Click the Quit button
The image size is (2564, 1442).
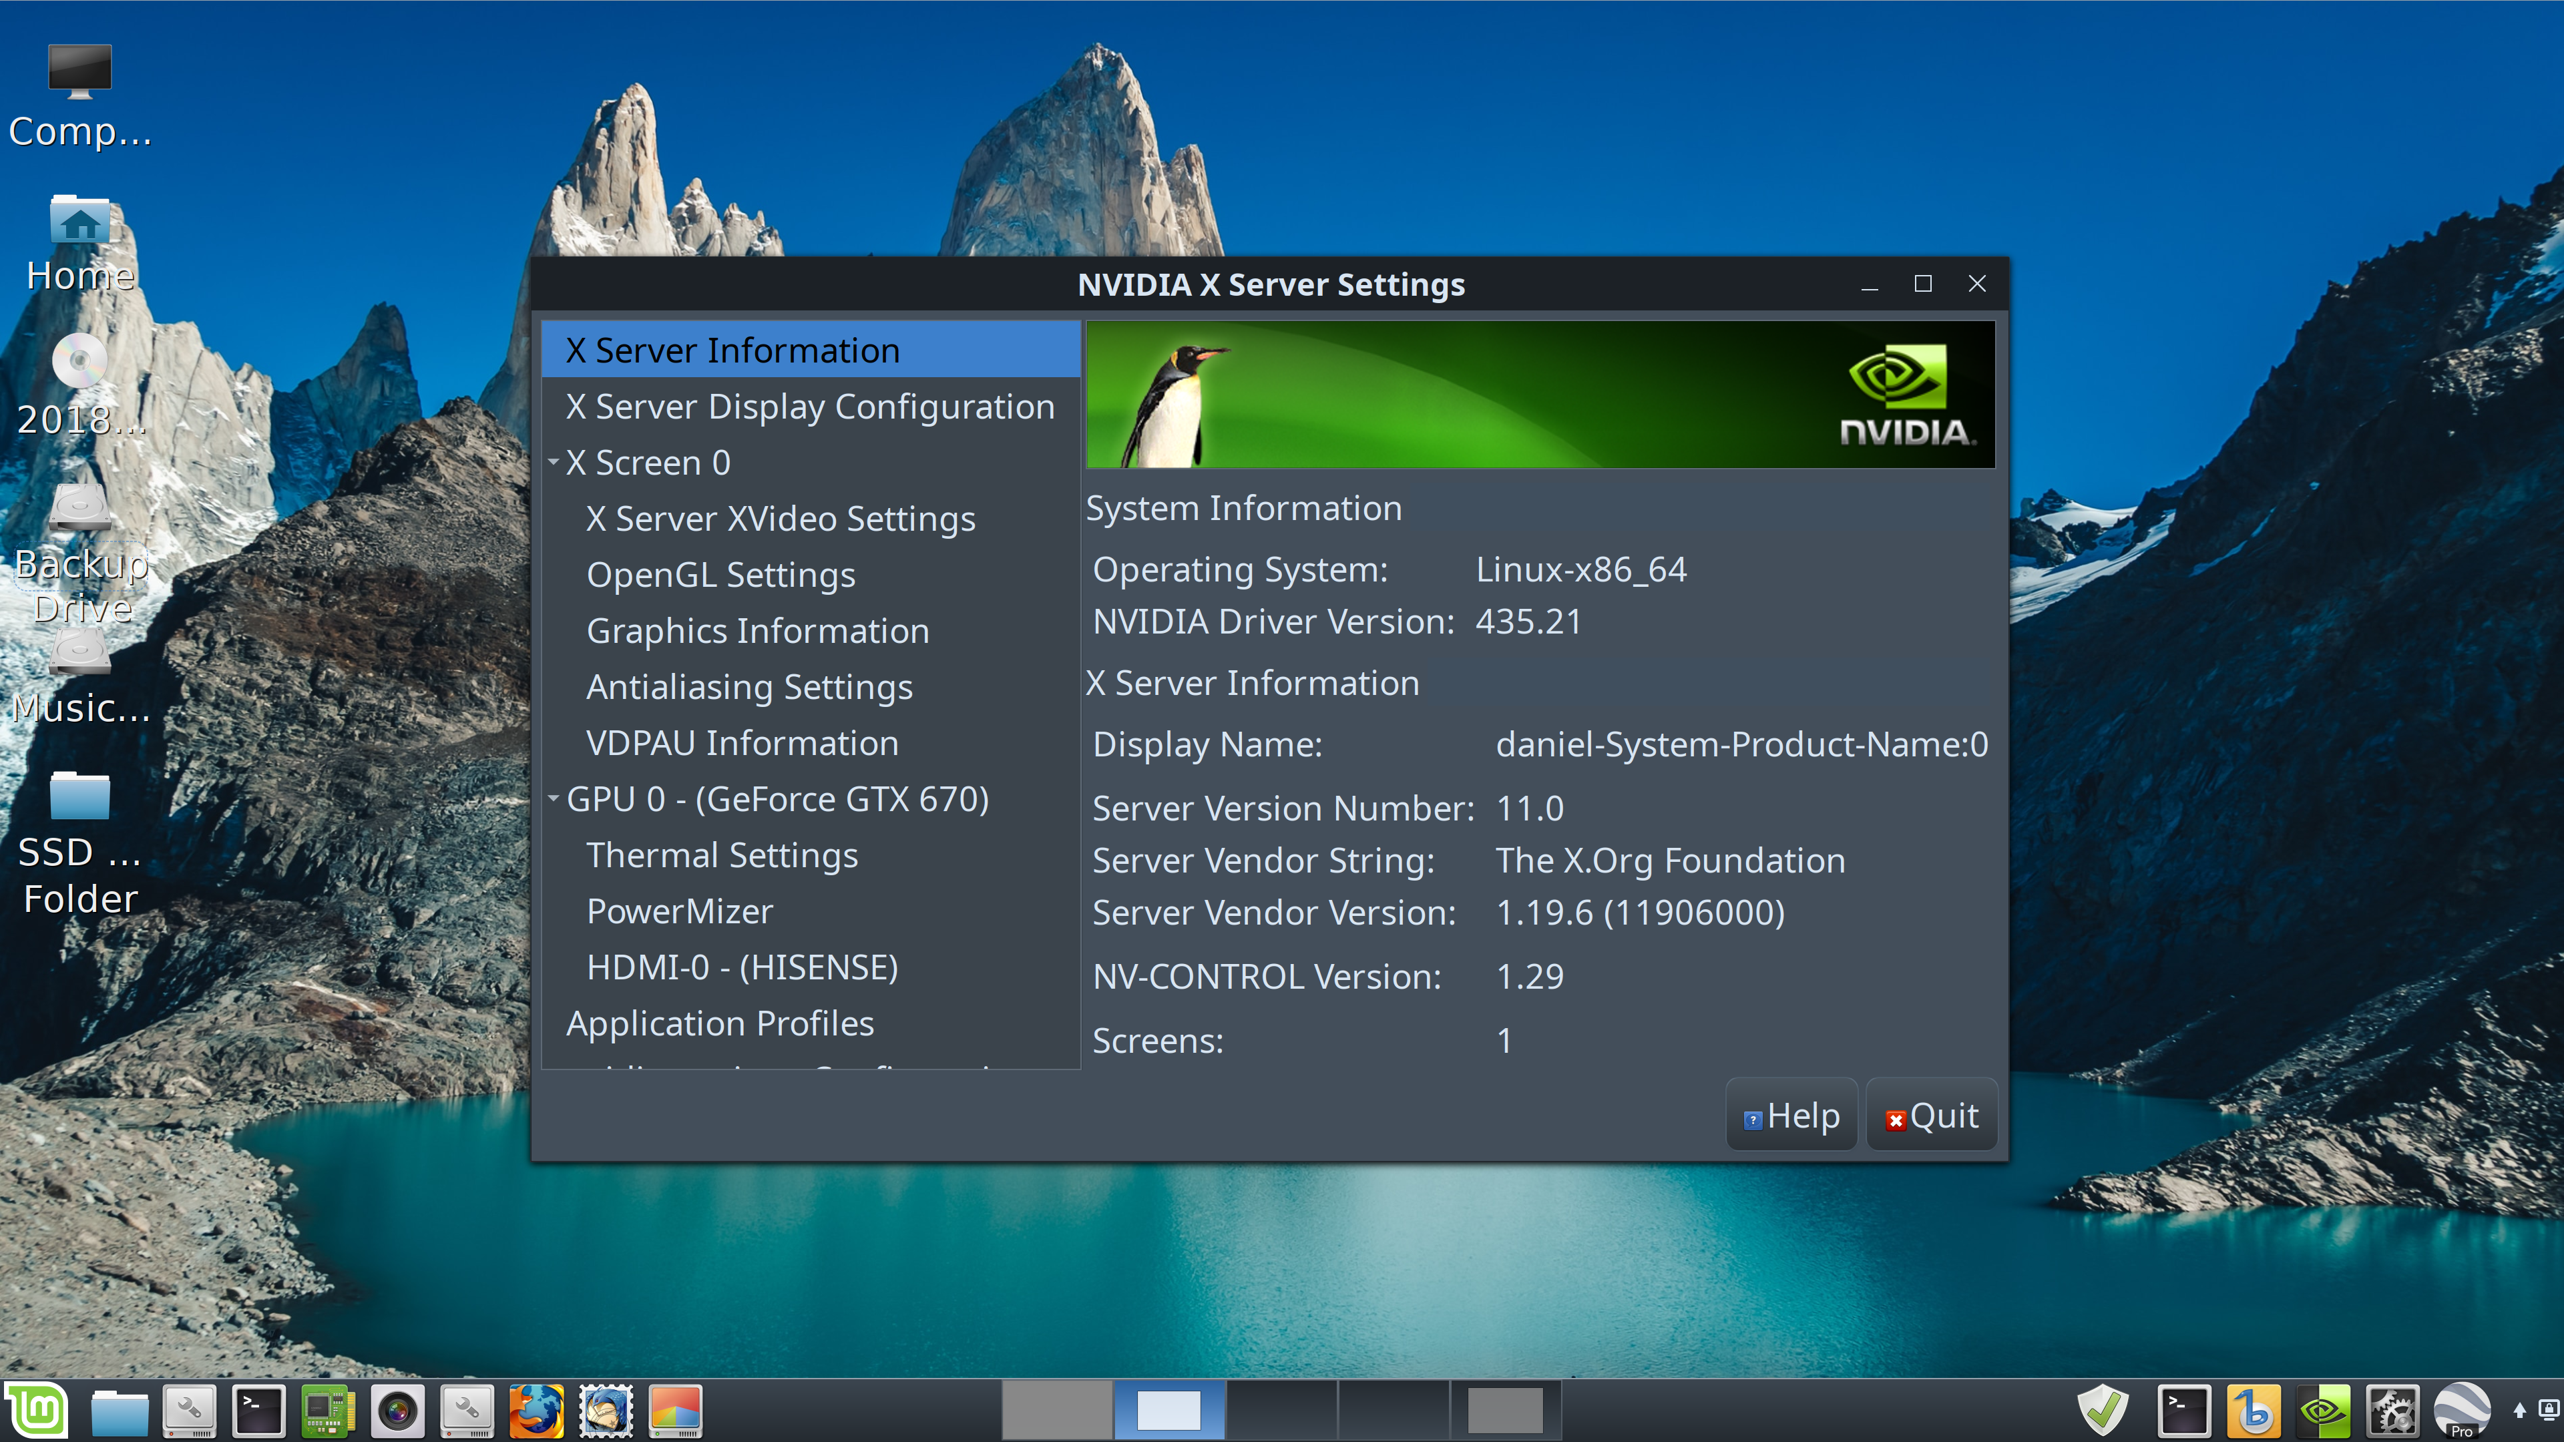[x=1931, y=1115]
